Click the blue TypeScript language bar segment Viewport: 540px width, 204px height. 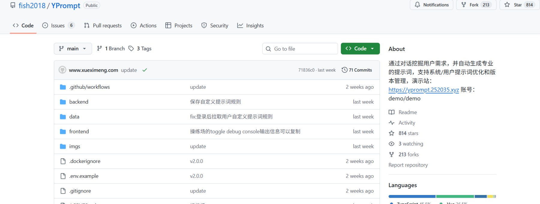tap(412, 196)
